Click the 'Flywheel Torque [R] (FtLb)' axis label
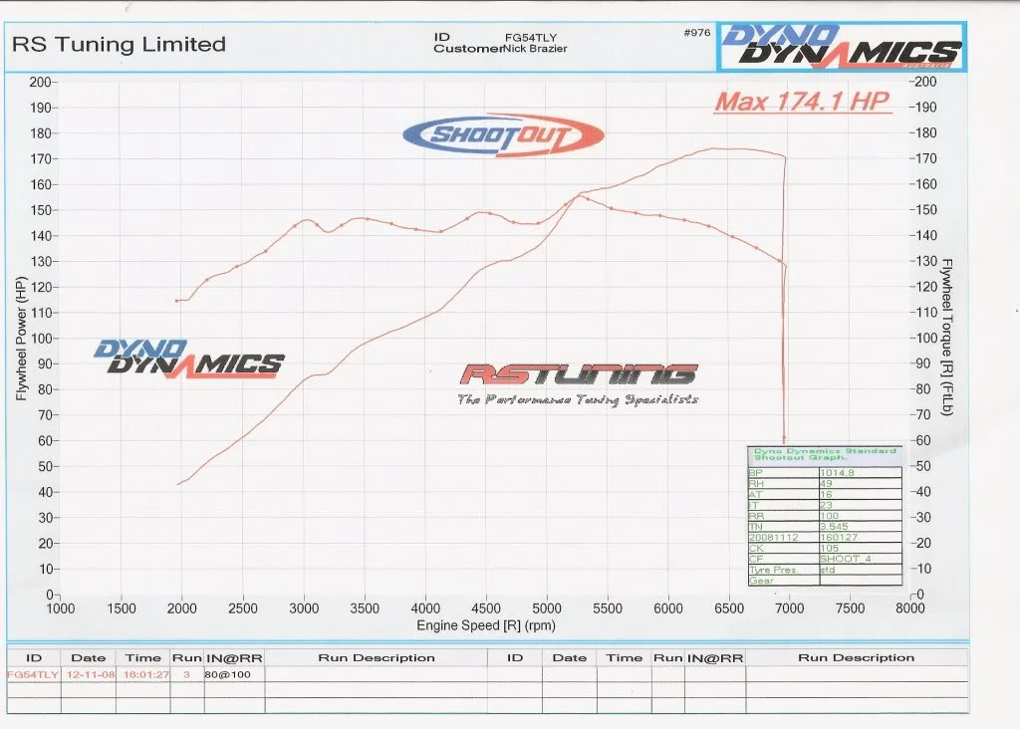 947,337
